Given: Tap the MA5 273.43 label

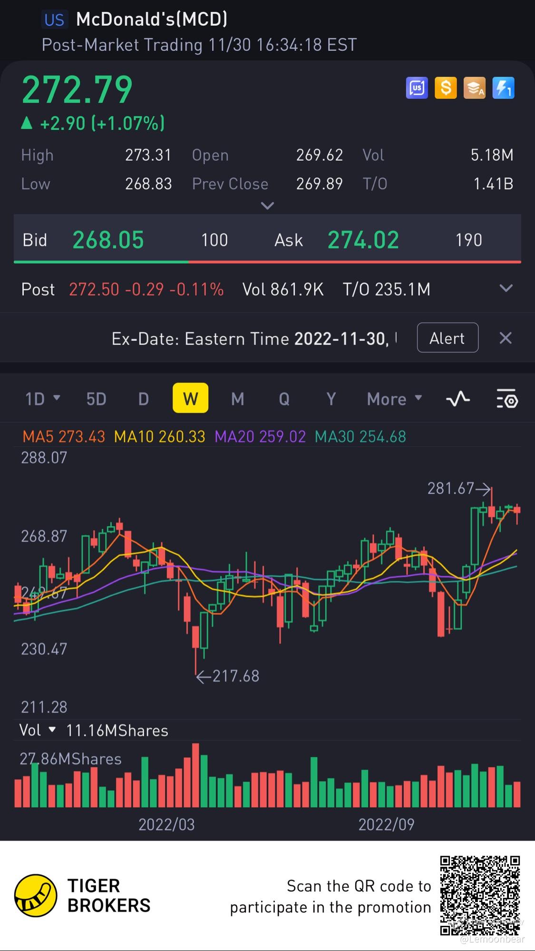Looking at the screenshot, I should [x=64, y=437].
